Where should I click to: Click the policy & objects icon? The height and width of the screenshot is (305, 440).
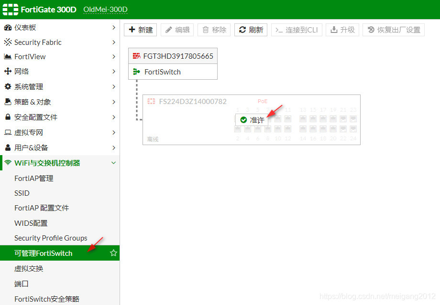point(8,102)
